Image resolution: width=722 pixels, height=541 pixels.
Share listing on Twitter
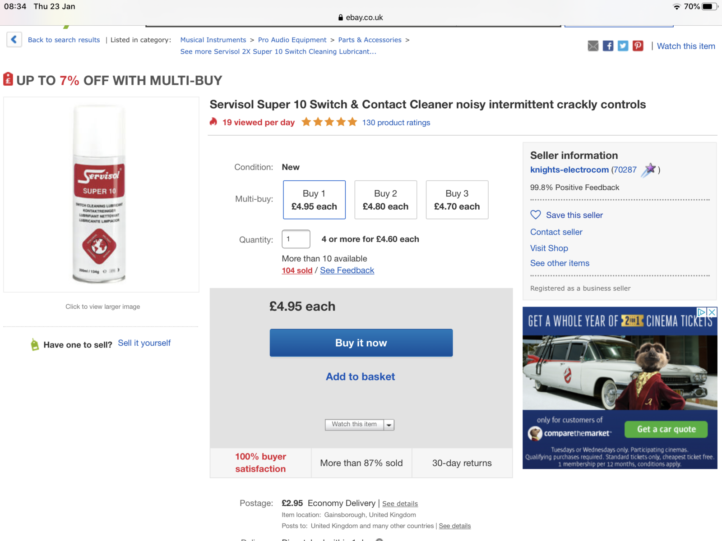623,46
